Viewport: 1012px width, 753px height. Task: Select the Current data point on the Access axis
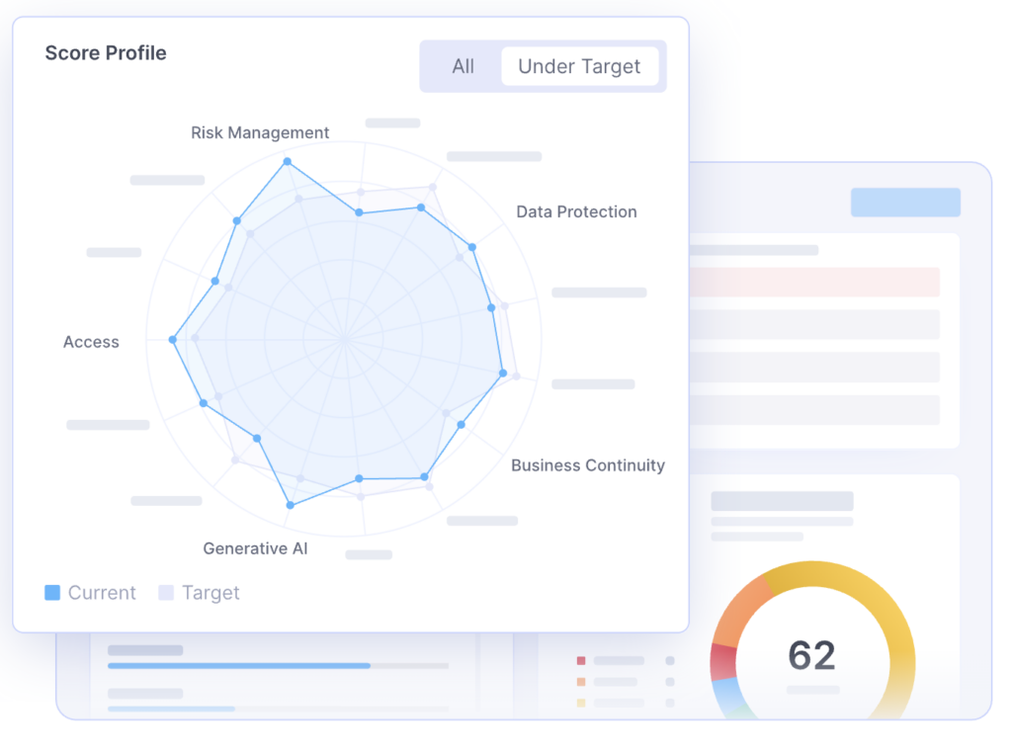tap(173, 340)
